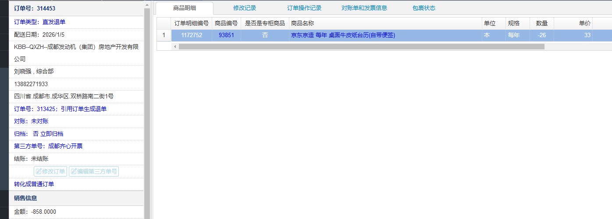Image resolution: width=612 pixels, height=219 pixels.
Task: Click the left panel vertical scrollbar
Action: [x=147, y=109]
